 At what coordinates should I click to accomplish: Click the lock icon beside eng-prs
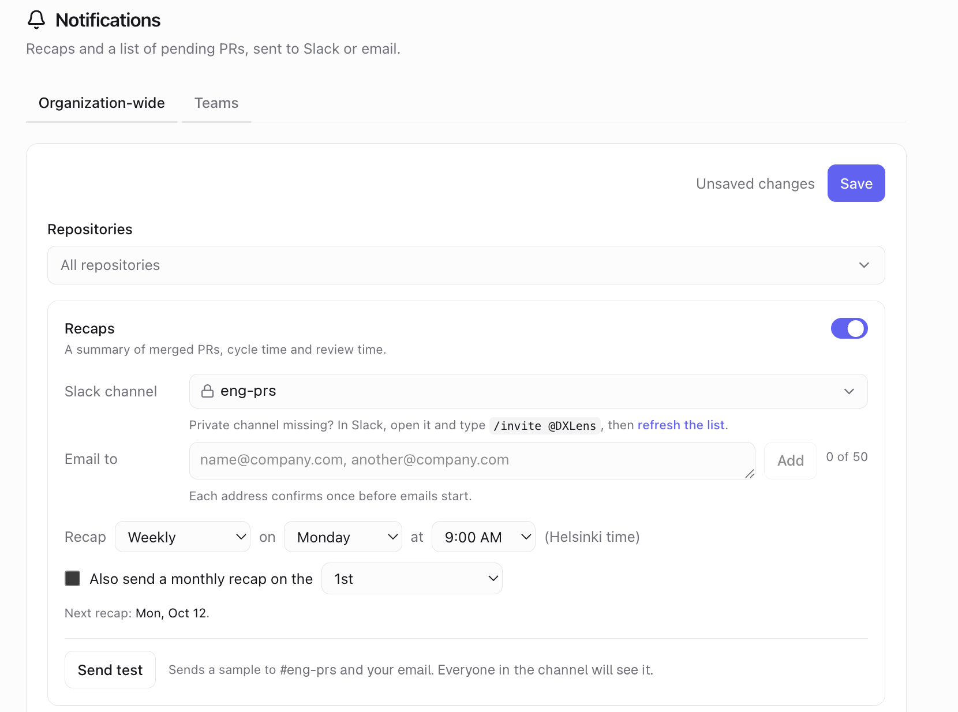[x=207, y=391]
